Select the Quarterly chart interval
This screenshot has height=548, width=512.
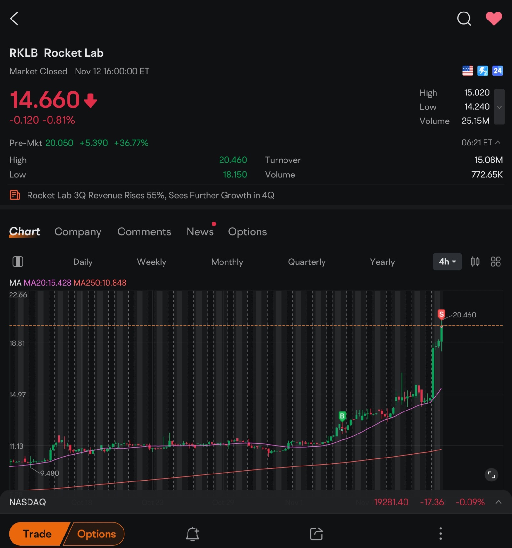coord(307,262)
